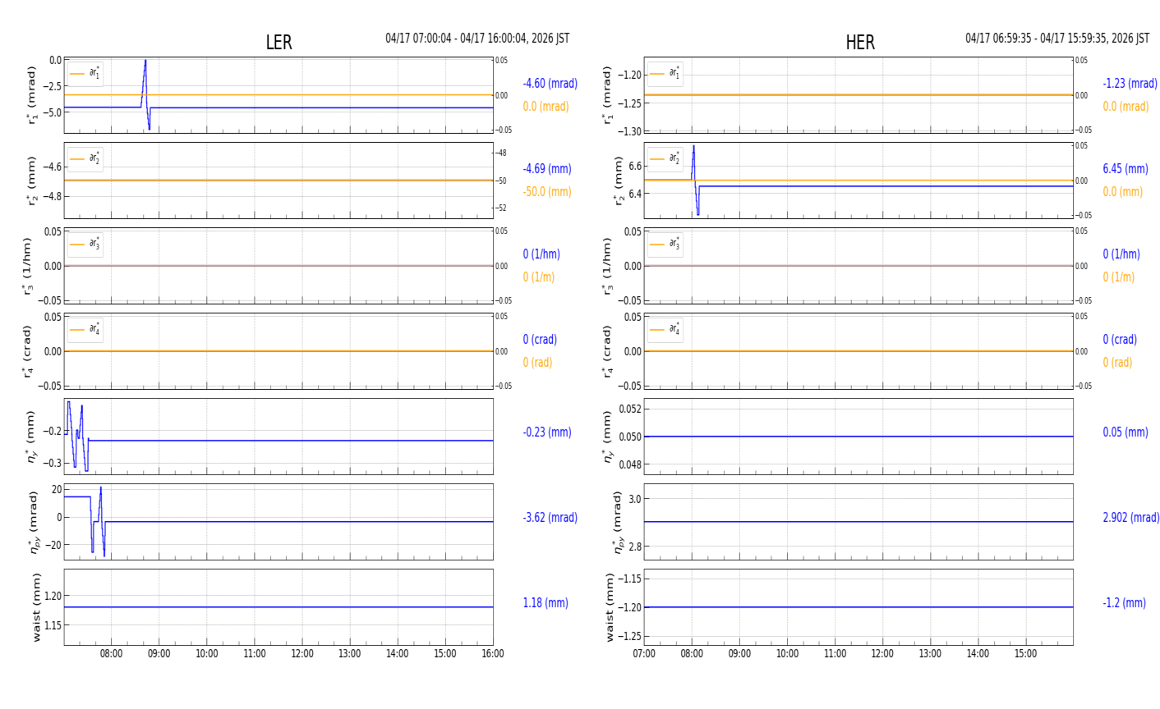This screenshot has width=1160, height=709.
Task: Click the 07:00 tick on the HER time axis
Action: [x=644, y=654]
